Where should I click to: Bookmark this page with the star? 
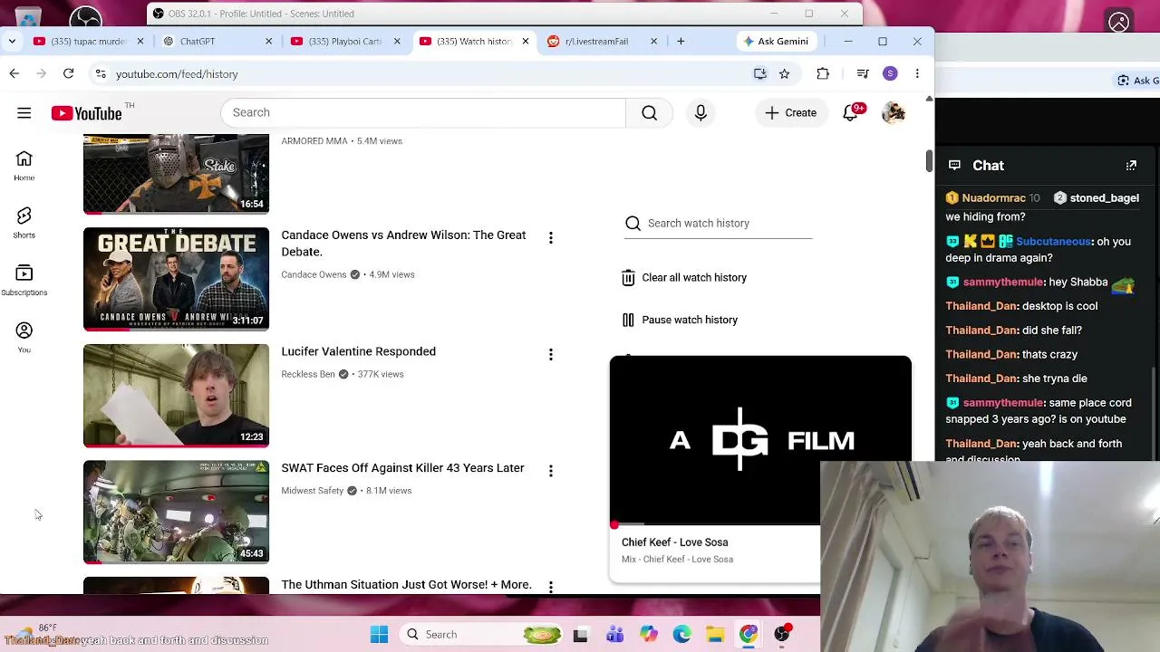(x=784, y=74)
